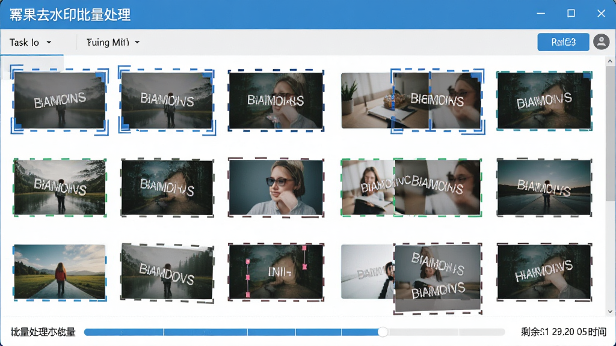Maximize the batch watermark removal window

[571, 14]
